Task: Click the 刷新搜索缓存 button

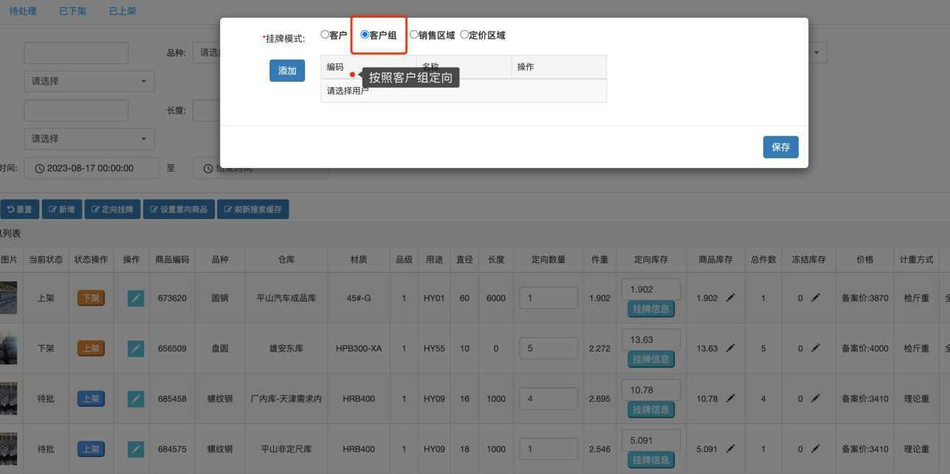Action: pos(253,209)
